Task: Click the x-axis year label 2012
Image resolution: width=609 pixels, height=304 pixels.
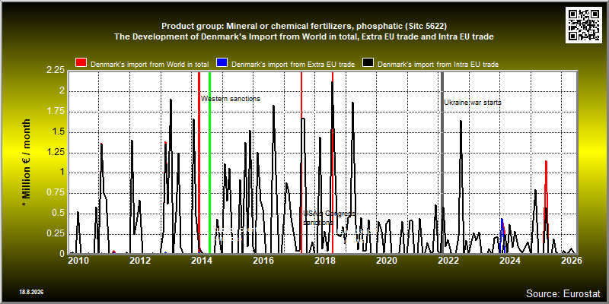Action: point(140,261)
